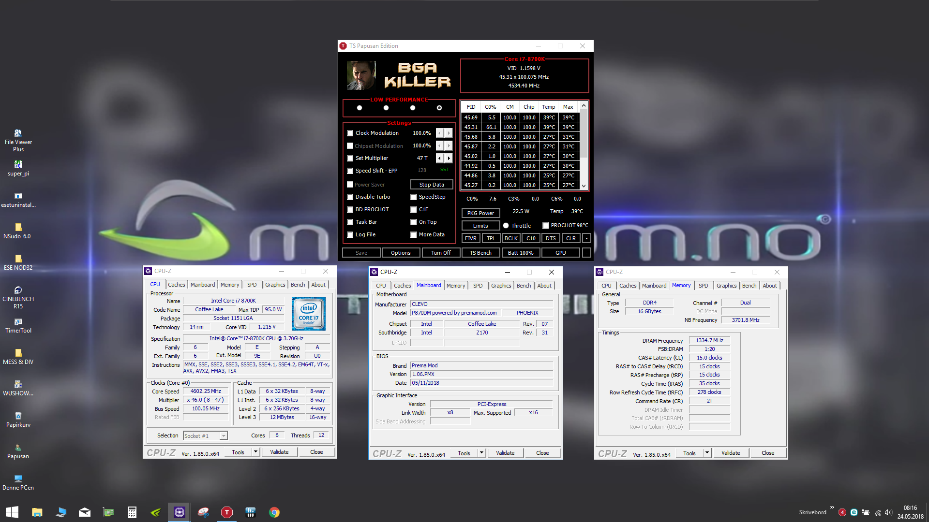Viewport: 929px width, 522px height.
Task: Decrease Set Multiplier with left arrow
Action: [440, 158]
